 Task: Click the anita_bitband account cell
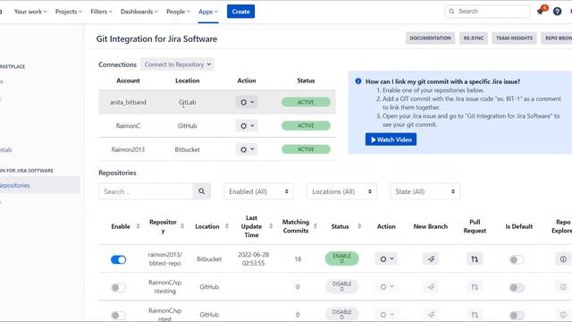pyautogui.click(x=128, y=102)
